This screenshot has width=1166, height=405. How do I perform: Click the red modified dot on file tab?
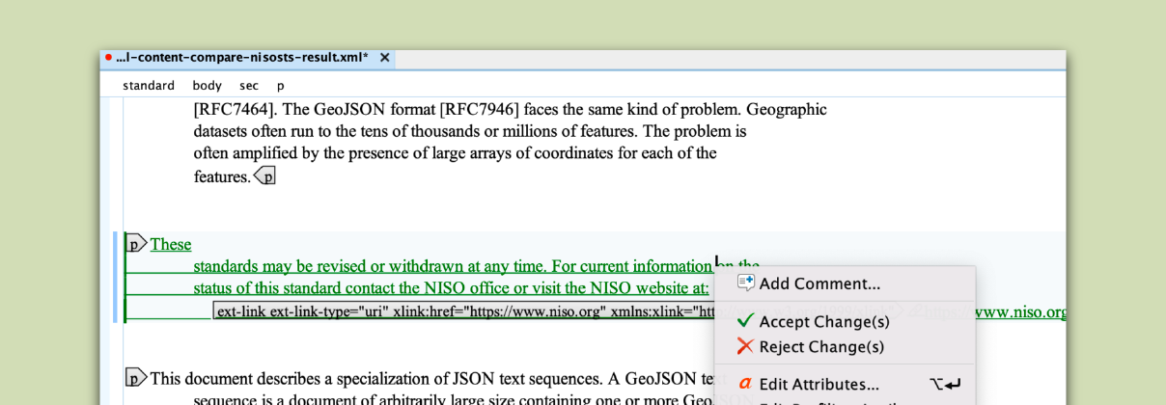click(x=108, y=58)
